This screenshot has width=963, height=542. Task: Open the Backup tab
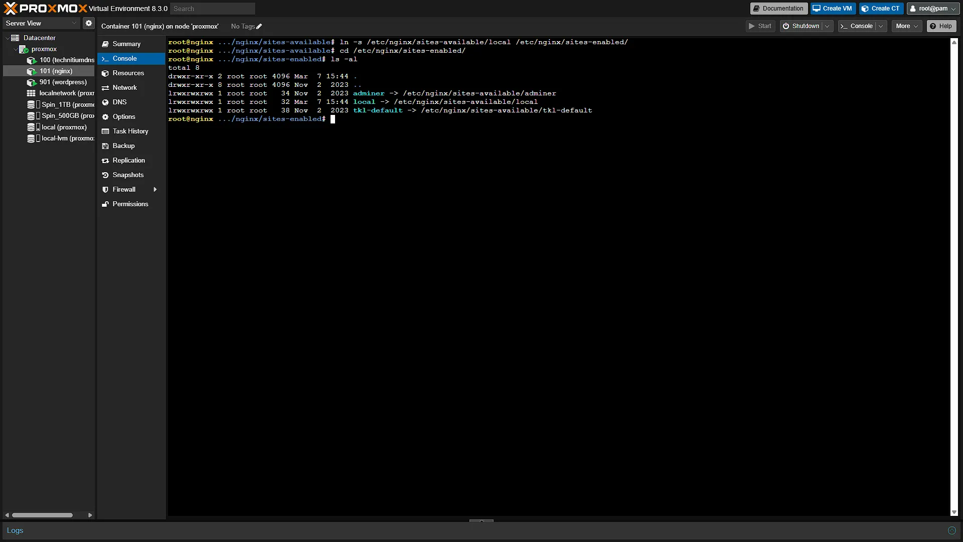(x=131, y=146)
